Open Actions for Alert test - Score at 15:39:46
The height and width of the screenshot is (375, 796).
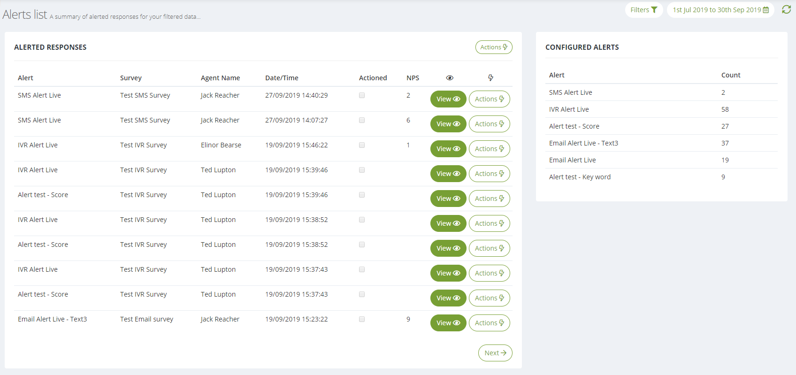click(490, 199)
